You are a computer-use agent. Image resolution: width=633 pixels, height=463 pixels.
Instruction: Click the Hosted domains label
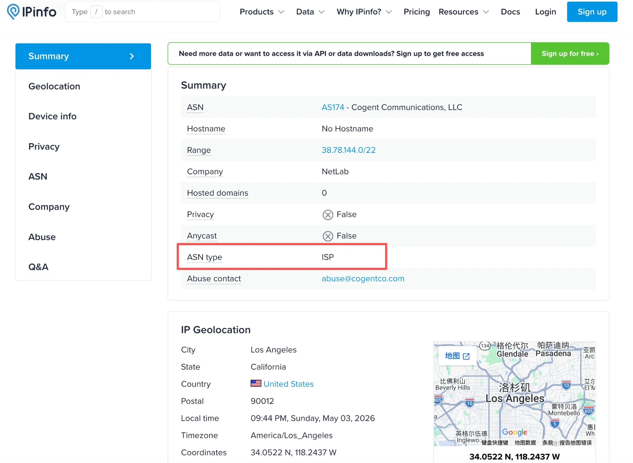click(x=218, y=193)
